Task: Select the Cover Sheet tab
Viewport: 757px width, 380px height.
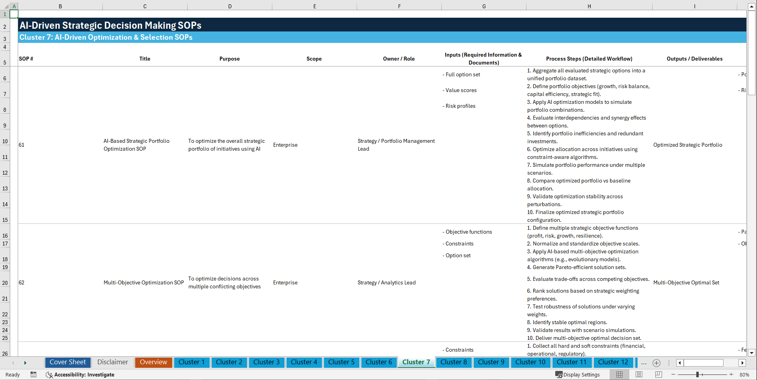Action: tap(67, 362)
